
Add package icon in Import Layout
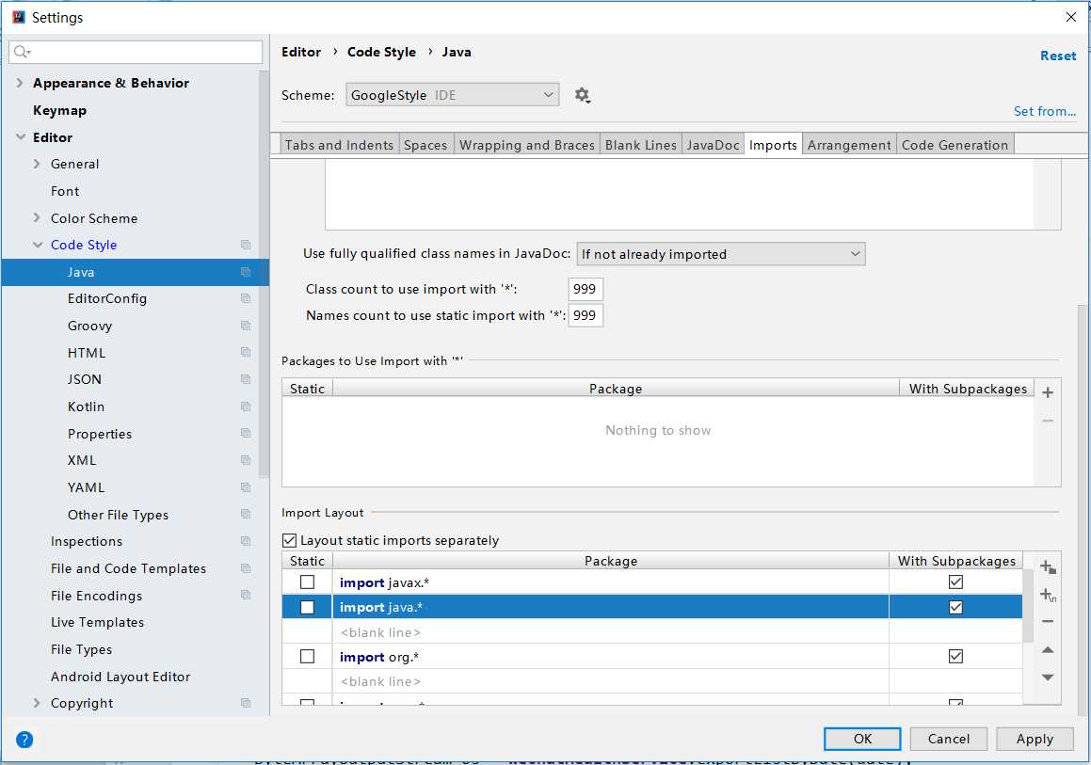click(x=1048, y=567)
